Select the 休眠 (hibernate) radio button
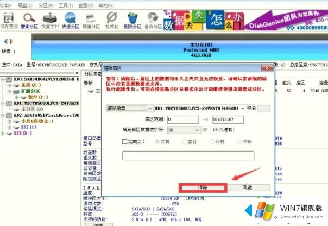Viewport: 328px width, 226px height. click(239, 142)
